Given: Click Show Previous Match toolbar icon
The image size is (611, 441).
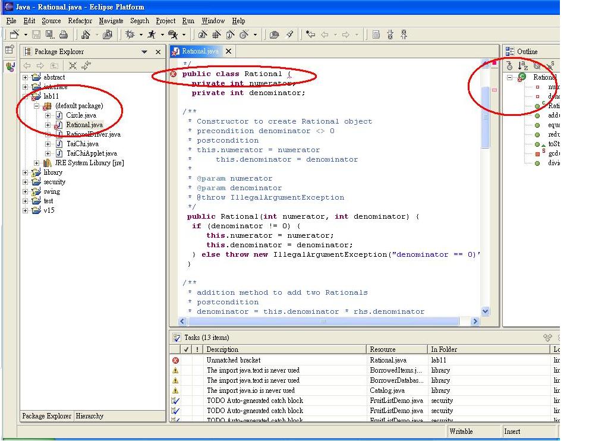Looking at the screenshot, I should tap(404, 34).
